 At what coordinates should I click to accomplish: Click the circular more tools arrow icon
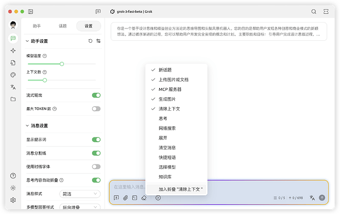coord(158,198)
